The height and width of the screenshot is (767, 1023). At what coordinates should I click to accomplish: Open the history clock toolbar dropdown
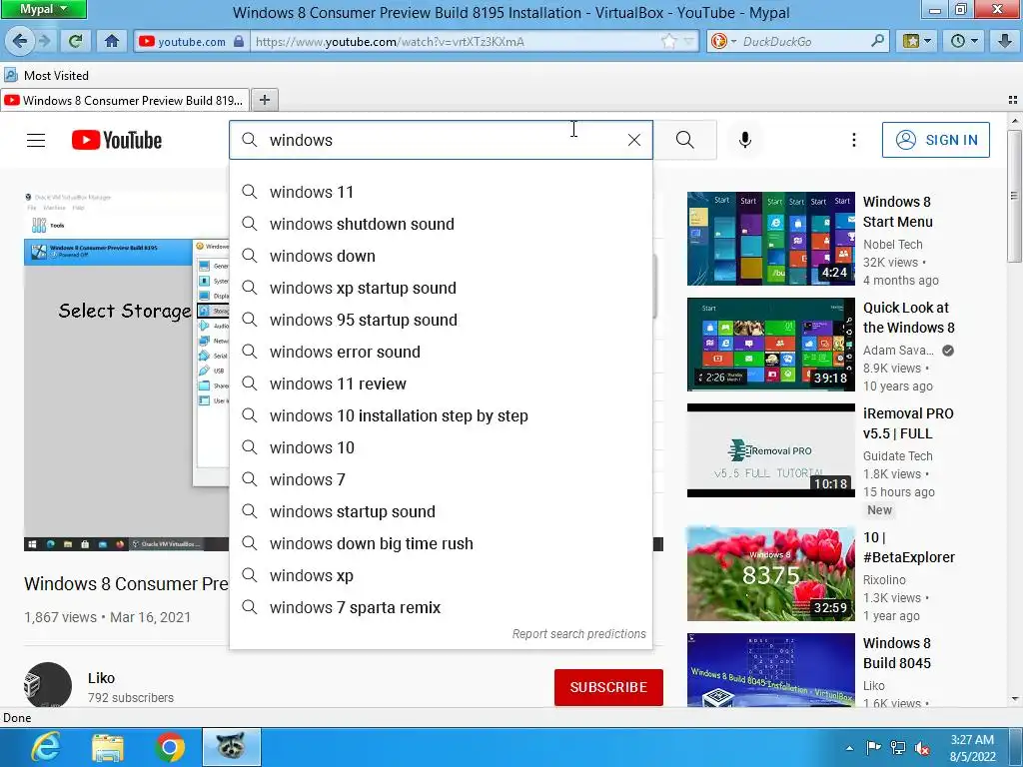(x=964, y=42)
